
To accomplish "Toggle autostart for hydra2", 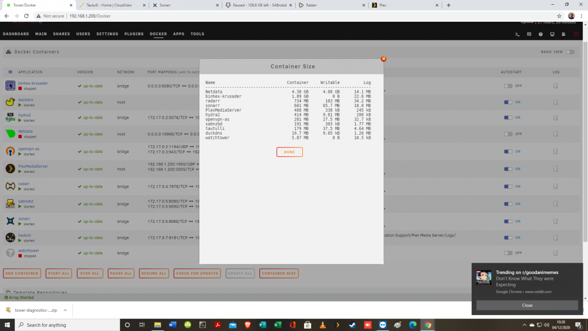I will coord(508,118).
